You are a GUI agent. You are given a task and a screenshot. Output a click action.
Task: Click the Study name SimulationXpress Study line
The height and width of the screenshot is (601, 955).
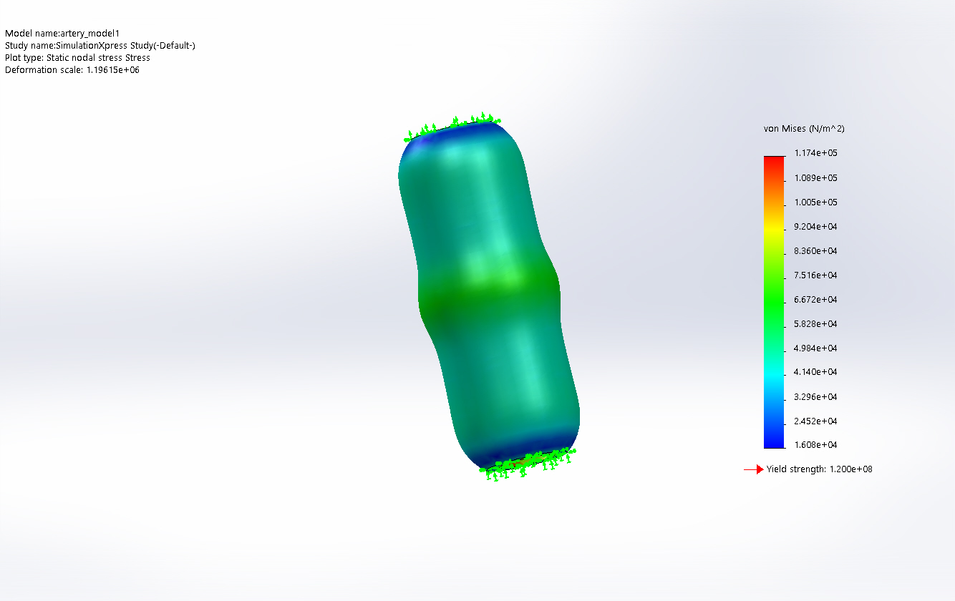[x=100, y=46]
